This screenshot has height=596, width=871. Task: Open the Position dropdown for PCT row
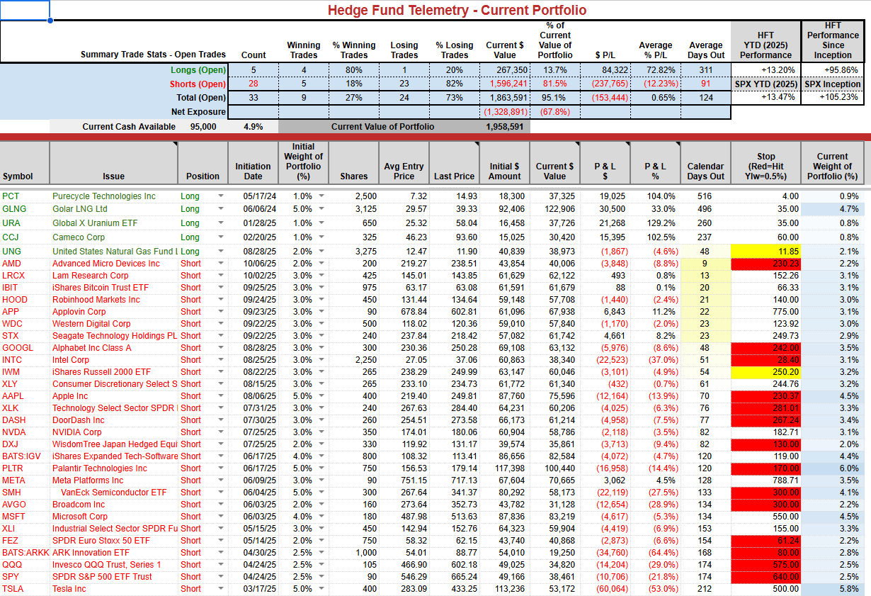click(x=220, y=196)
